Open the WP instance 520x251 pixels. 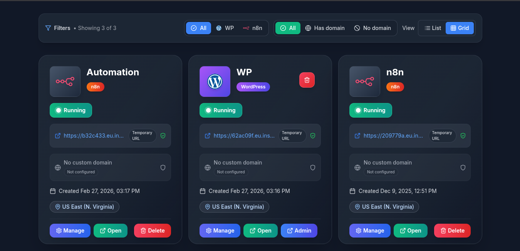pos(260,231)
